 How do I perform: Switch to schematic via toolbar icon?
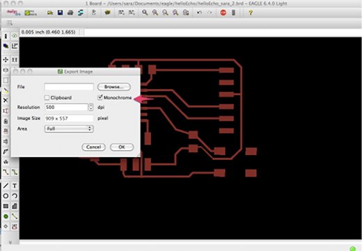tap(94, 13)
